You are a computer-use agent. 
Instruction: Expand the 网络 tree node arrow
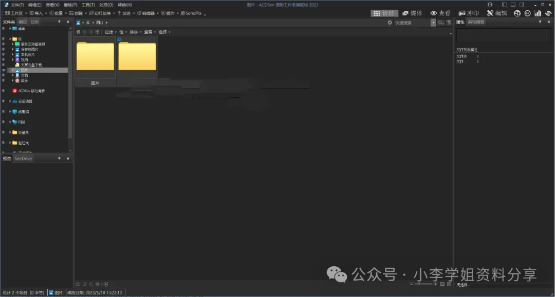[x=10, y=122]
